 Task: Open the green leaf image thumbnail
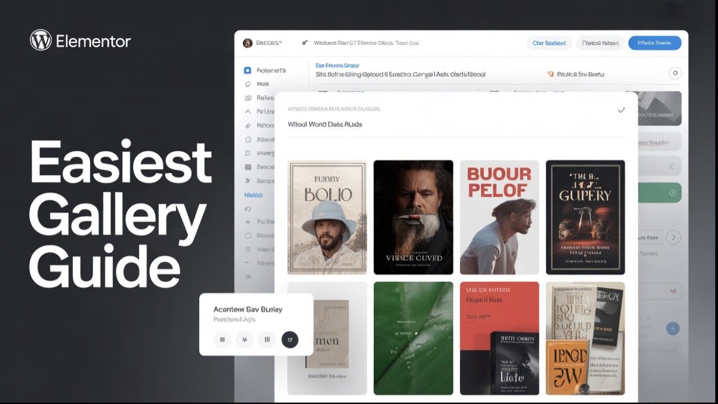pos(413,338)
